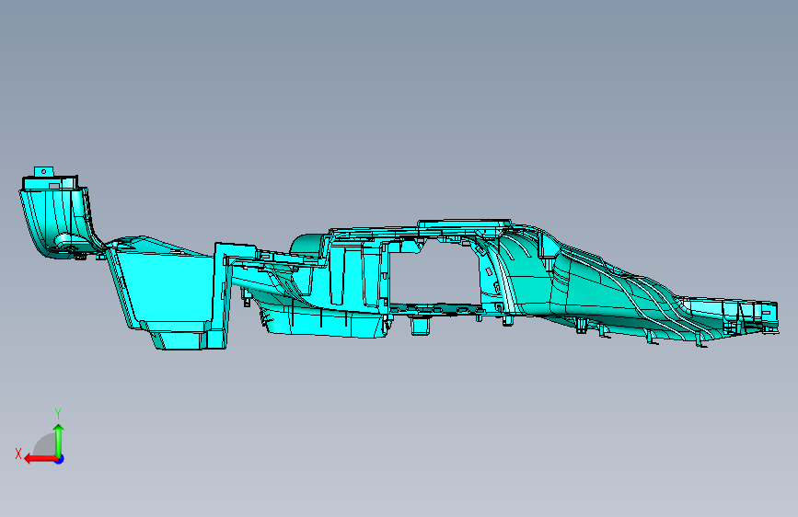Click the green "Y" label above triad

click(58, 414)
